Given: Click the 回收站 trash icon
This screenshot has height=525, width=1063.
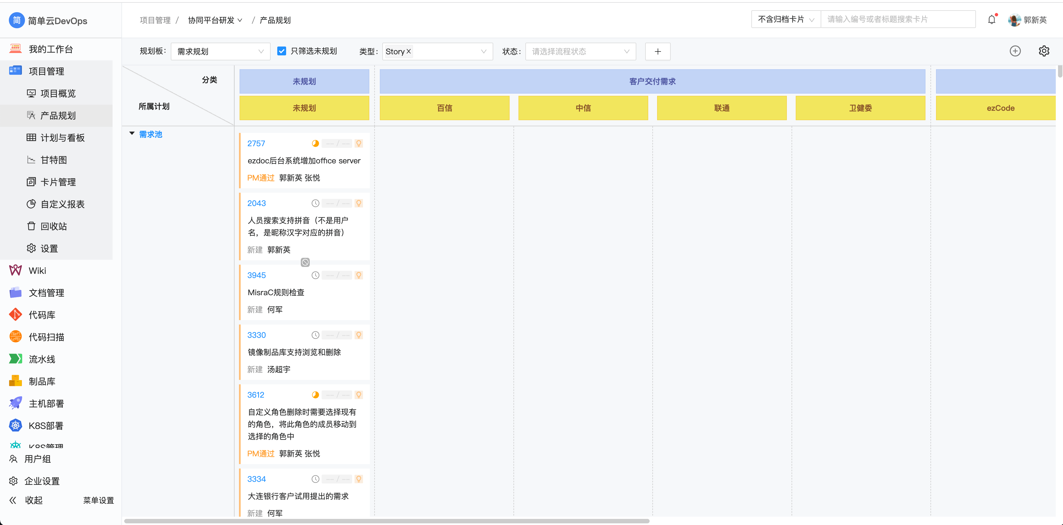Looking at the screenshot, I should (31, 226).
